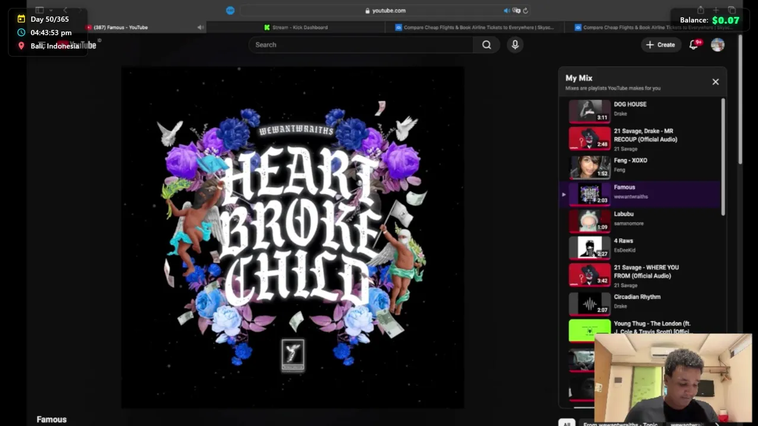Open the blue extension icon left of address bar

point(230,10)
